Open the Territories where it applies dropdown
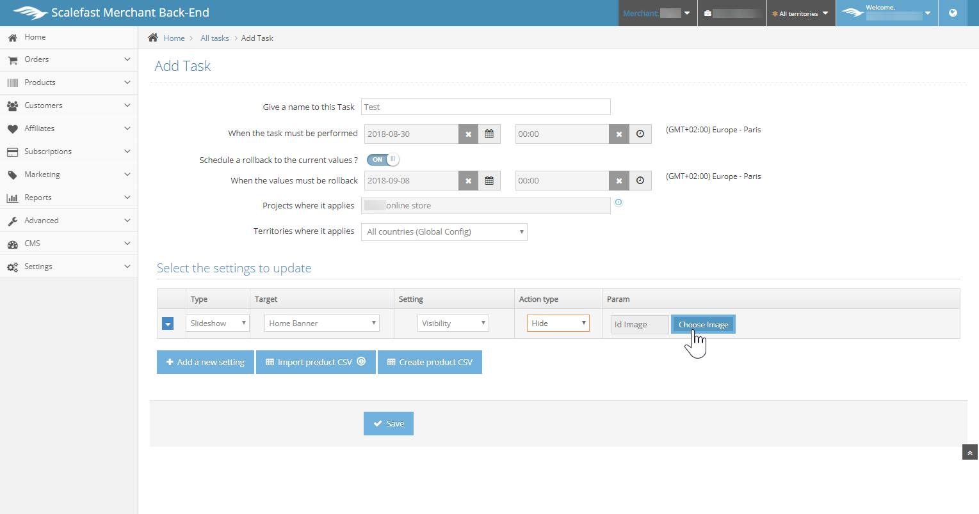 444,232
